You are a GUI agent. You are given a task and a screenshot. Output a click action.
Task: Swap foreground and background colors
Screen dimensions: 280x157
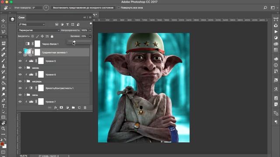[5, 140]
